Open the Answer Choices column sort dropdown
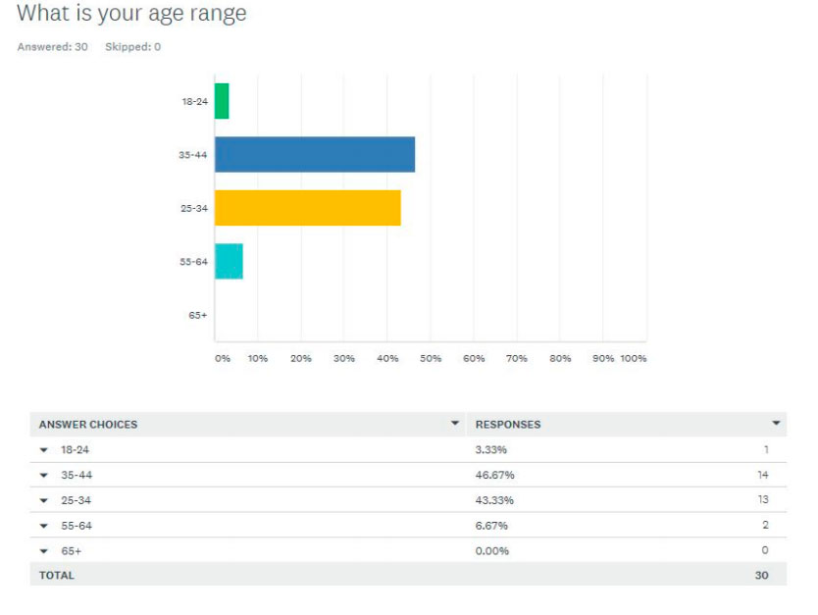Viewport: 818px width, 615px height. (x=455, y=424)
